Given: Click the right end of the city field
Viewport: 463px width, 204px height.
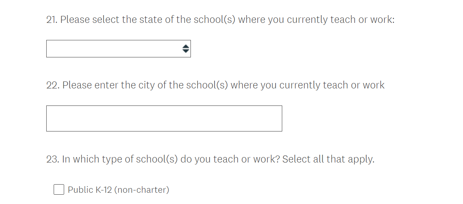Looking at the screenshot, I should [x=272, y=118].
